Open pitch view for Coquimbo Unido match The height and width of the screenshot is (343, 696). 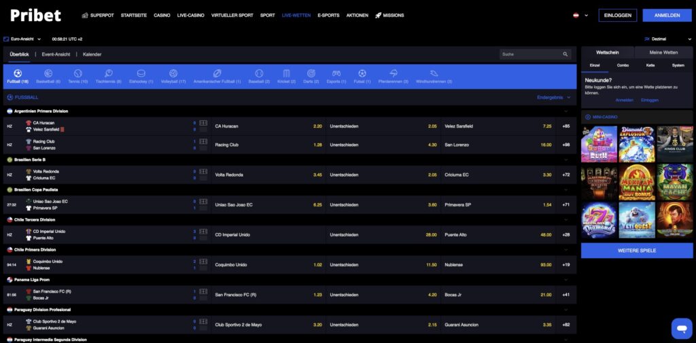click(203, 261)
